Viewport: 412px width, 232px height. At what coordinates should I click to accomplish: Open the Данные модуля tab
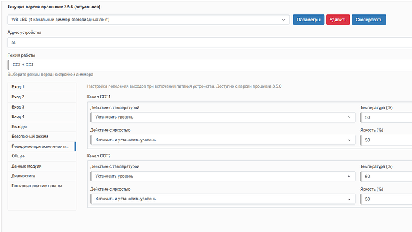(42, 166)
